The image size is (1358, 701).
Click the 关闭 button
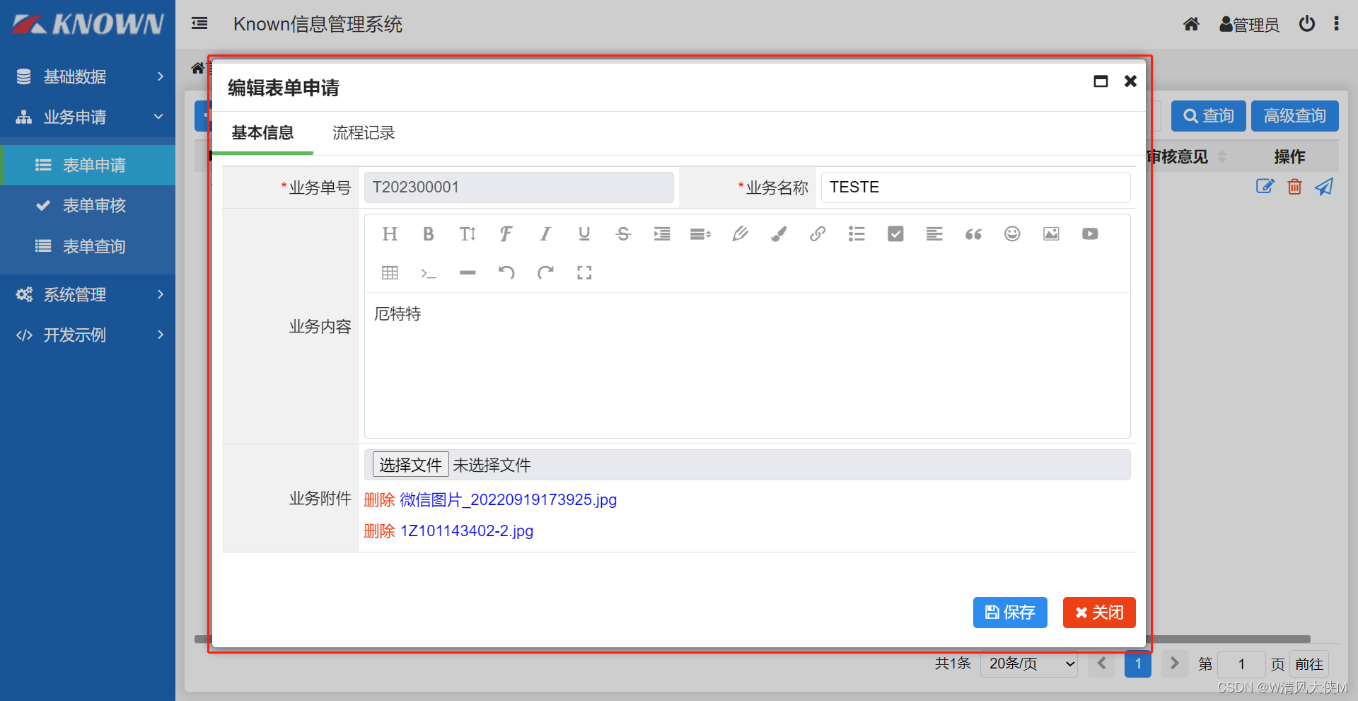click(1099, 613)
